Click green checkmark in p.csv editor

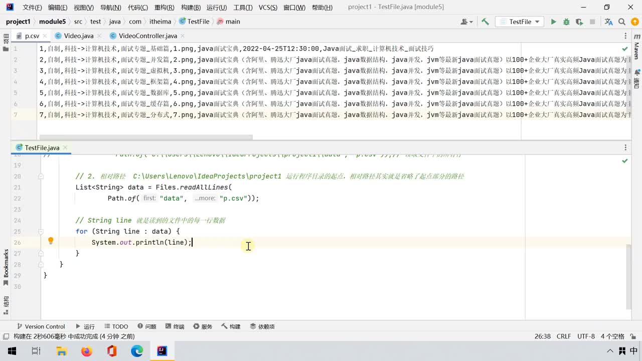[624, 49]
